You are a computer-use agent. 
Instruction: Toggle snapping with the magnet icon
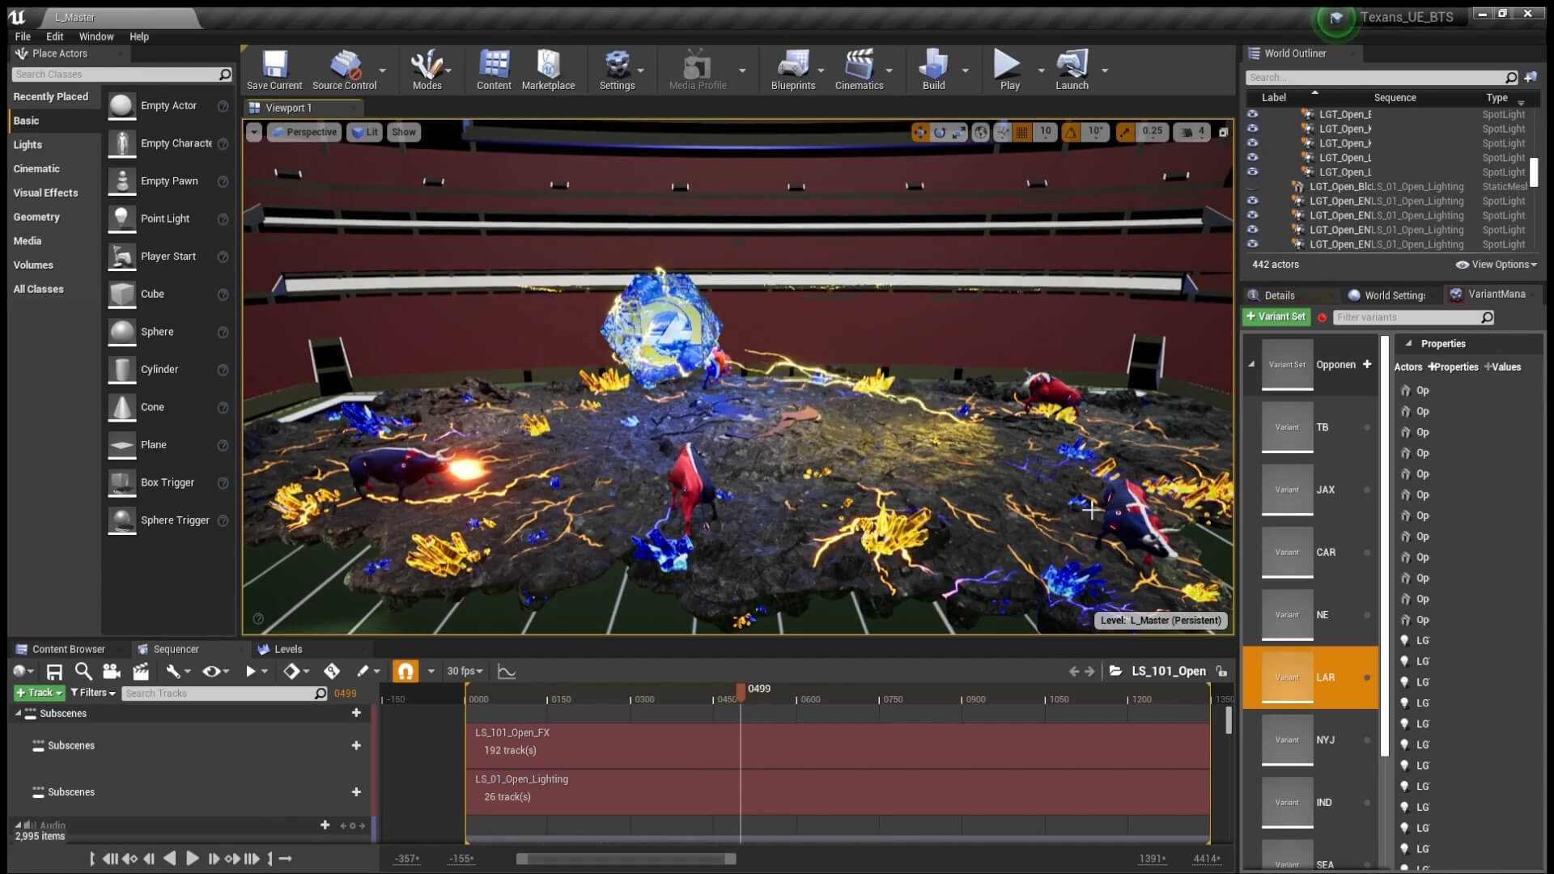[x=405, y=670]
